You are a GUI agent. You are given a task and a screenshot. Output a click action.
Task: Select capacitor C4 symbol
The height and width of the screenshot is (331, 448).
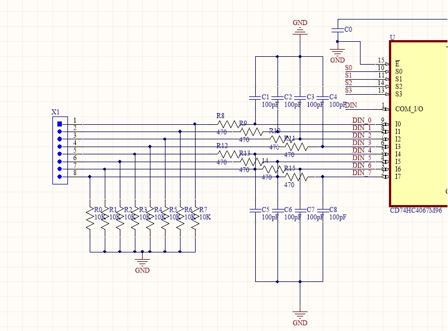tap(323, 98)
